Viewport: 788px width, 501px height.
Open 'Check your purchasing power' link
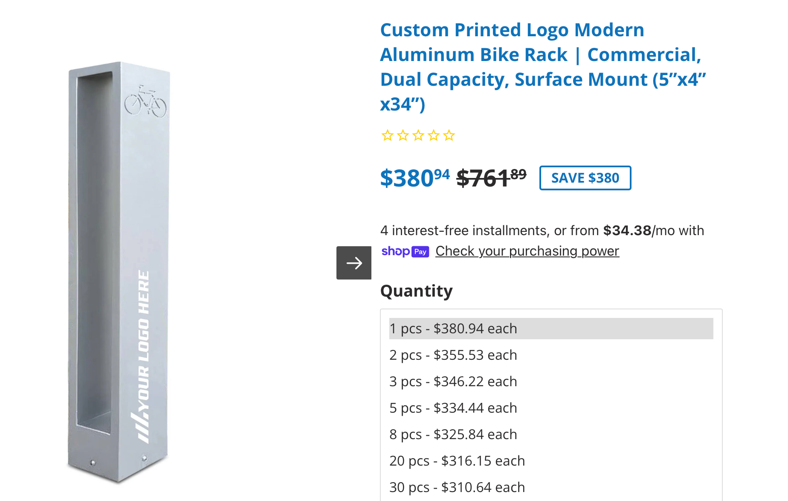(527, 251)
